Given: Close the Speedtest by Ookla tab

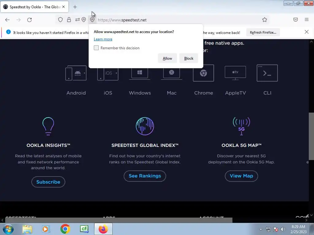Looking at the screenshot, I should pos(63,7).
